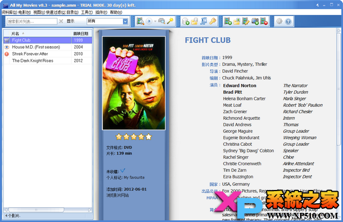
Task: Click the delete movie filmstrip icon
Action: (x=264, y=21)
